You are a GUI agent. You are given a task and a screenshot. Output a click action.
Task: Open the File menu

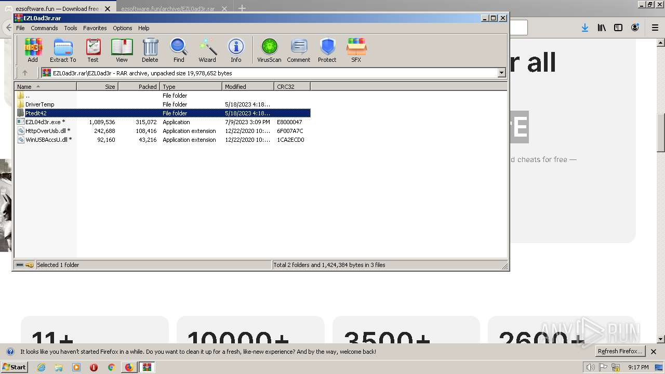pos(20,28)
